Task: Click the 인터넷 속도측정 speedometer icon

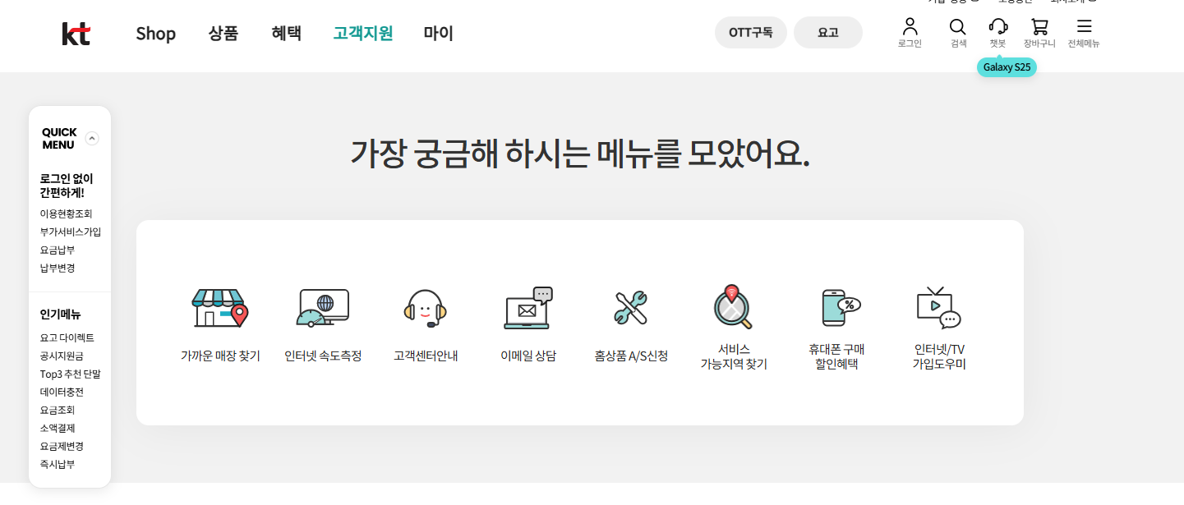Action: pos(323,308)
